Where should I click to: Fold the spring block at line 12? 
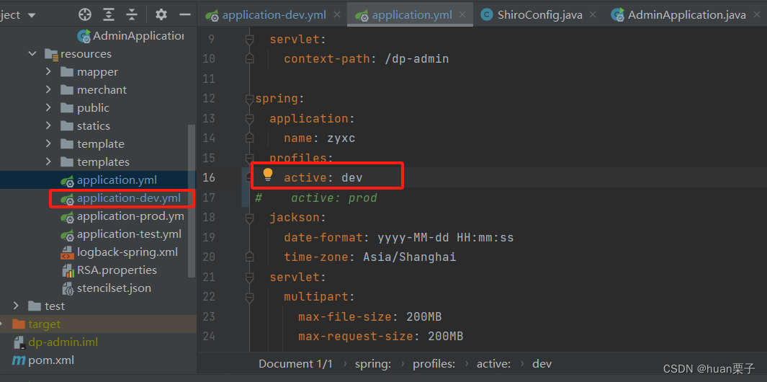[250, 99]
